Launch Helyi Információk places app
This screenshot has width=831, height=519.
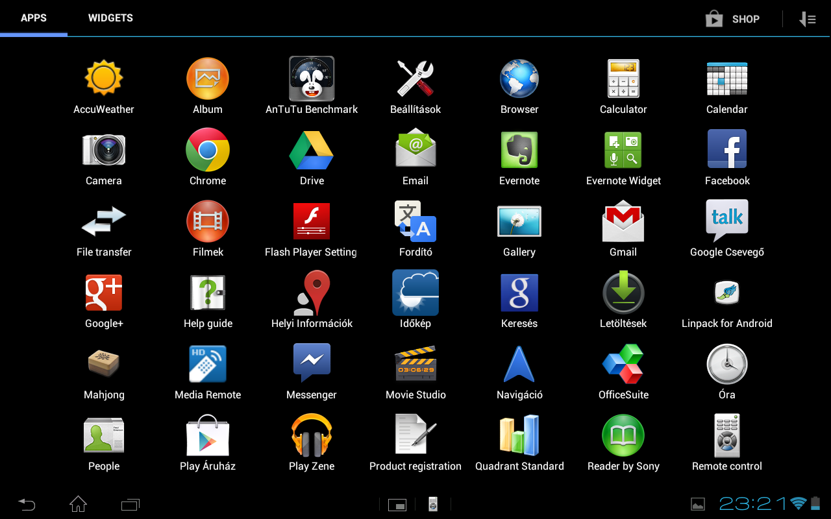point(312,300)
